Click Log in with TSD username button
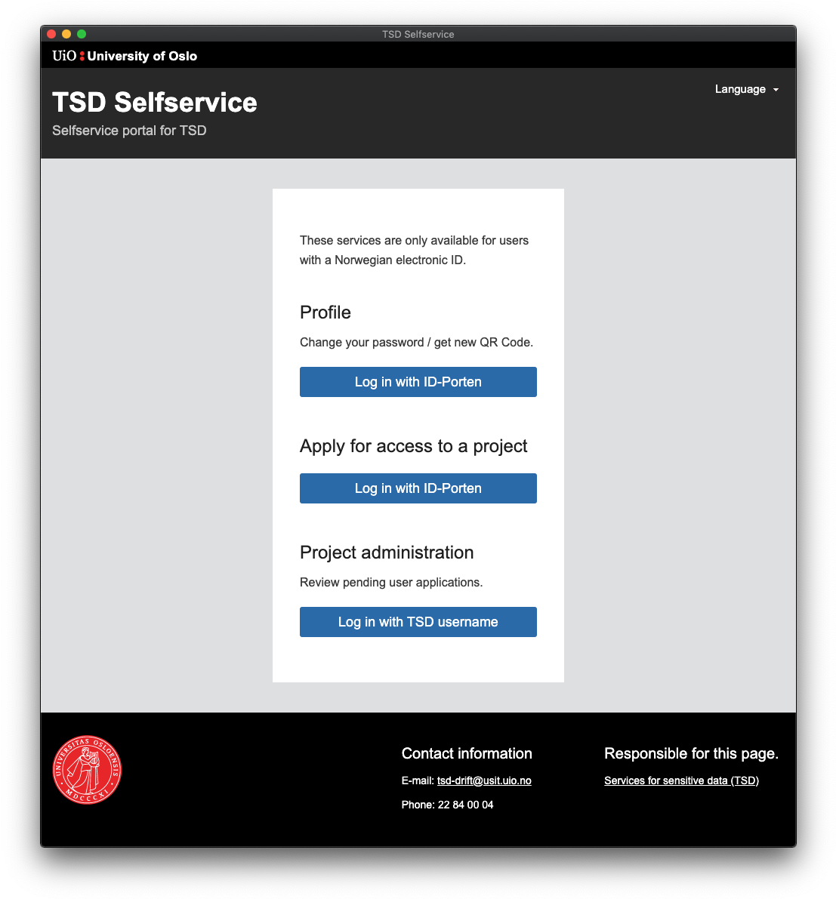836x899 pixels. click(x=418, y=622)
